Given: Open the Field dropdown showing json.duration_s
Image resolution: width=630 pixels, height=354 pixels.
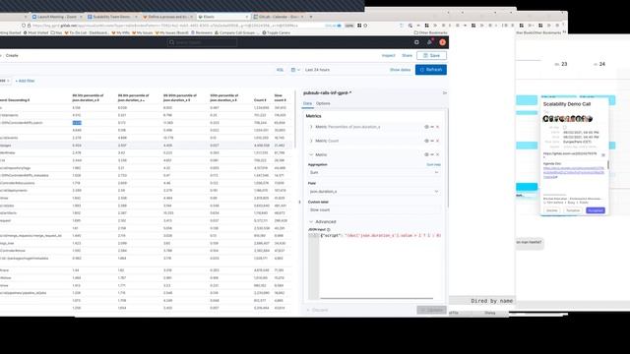Looking at the screenshot, I should 374,192.
